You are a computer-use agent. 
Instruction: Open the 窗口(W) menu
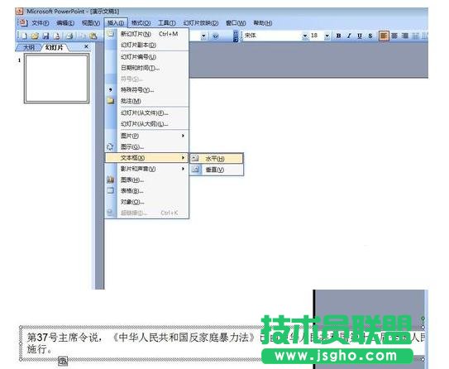pos(236,23)
